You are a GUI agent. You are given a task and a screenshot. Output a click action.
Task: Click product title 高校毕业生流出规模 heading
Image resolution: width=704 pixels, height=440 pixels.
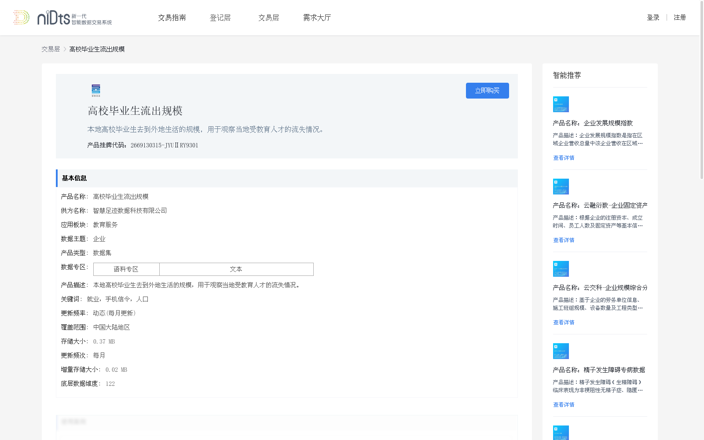tap(135, 111)
